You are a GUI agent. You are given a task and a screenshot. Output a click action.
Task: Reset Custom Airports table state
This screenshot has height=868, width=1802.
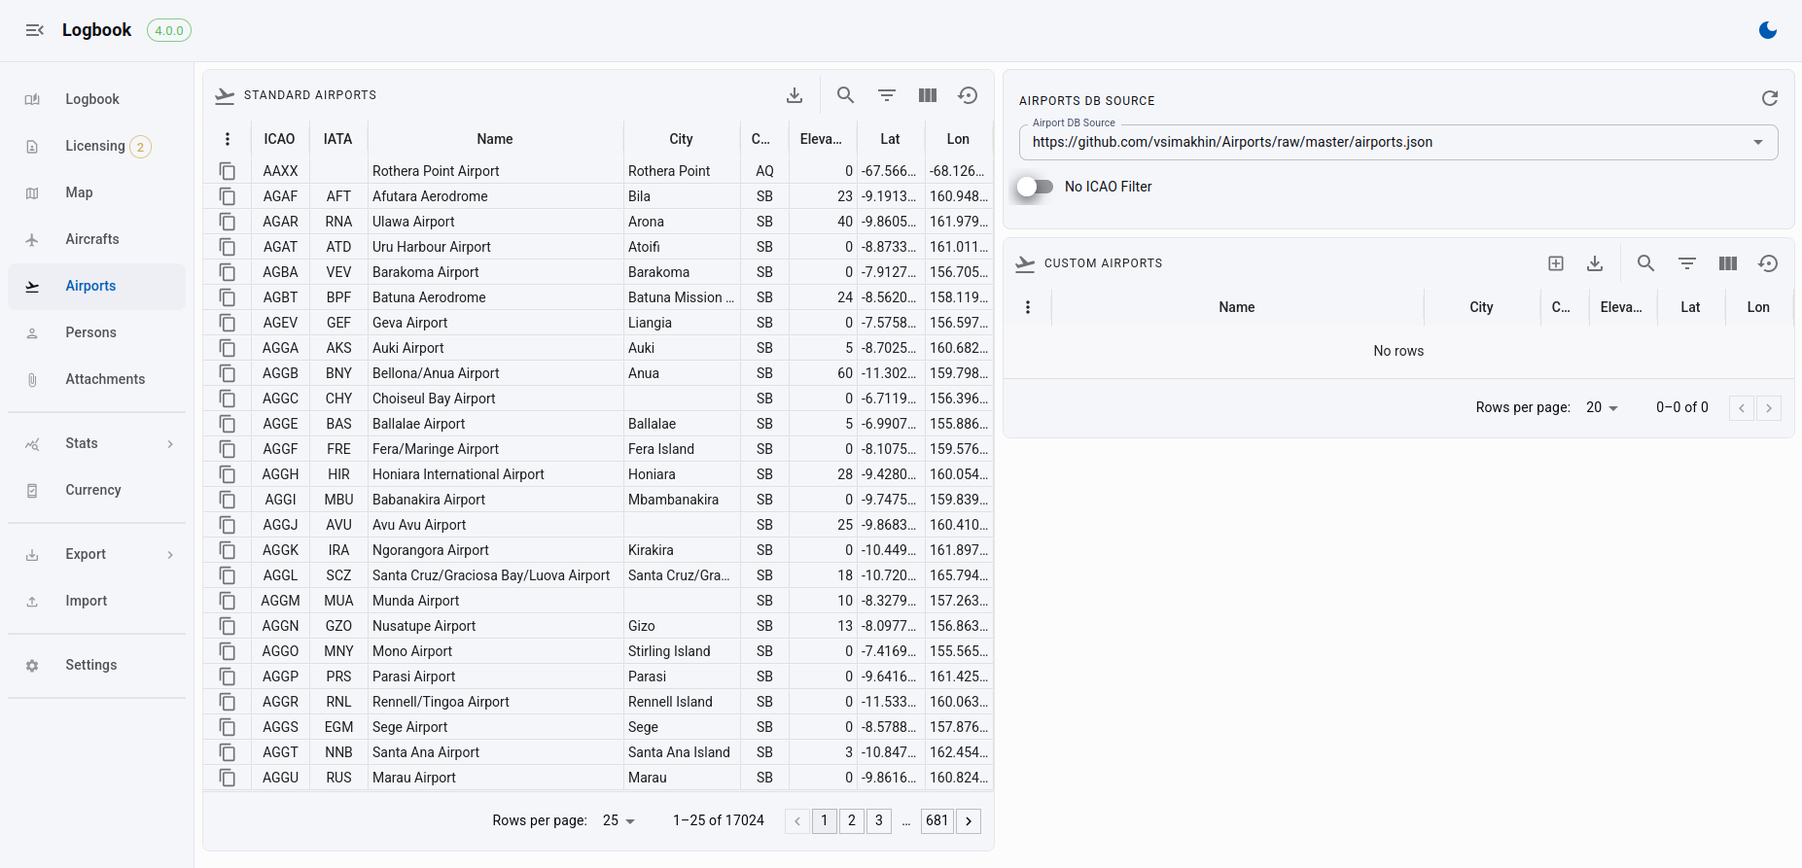point(1769,263)
